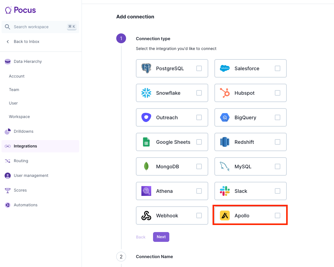Click the Hubspot sprocket logo

pyautogui.click(x=225, y=93)
